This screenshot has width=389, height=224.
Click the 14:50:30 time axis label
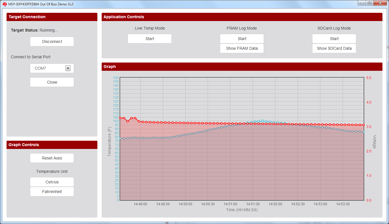click(208, 204)
